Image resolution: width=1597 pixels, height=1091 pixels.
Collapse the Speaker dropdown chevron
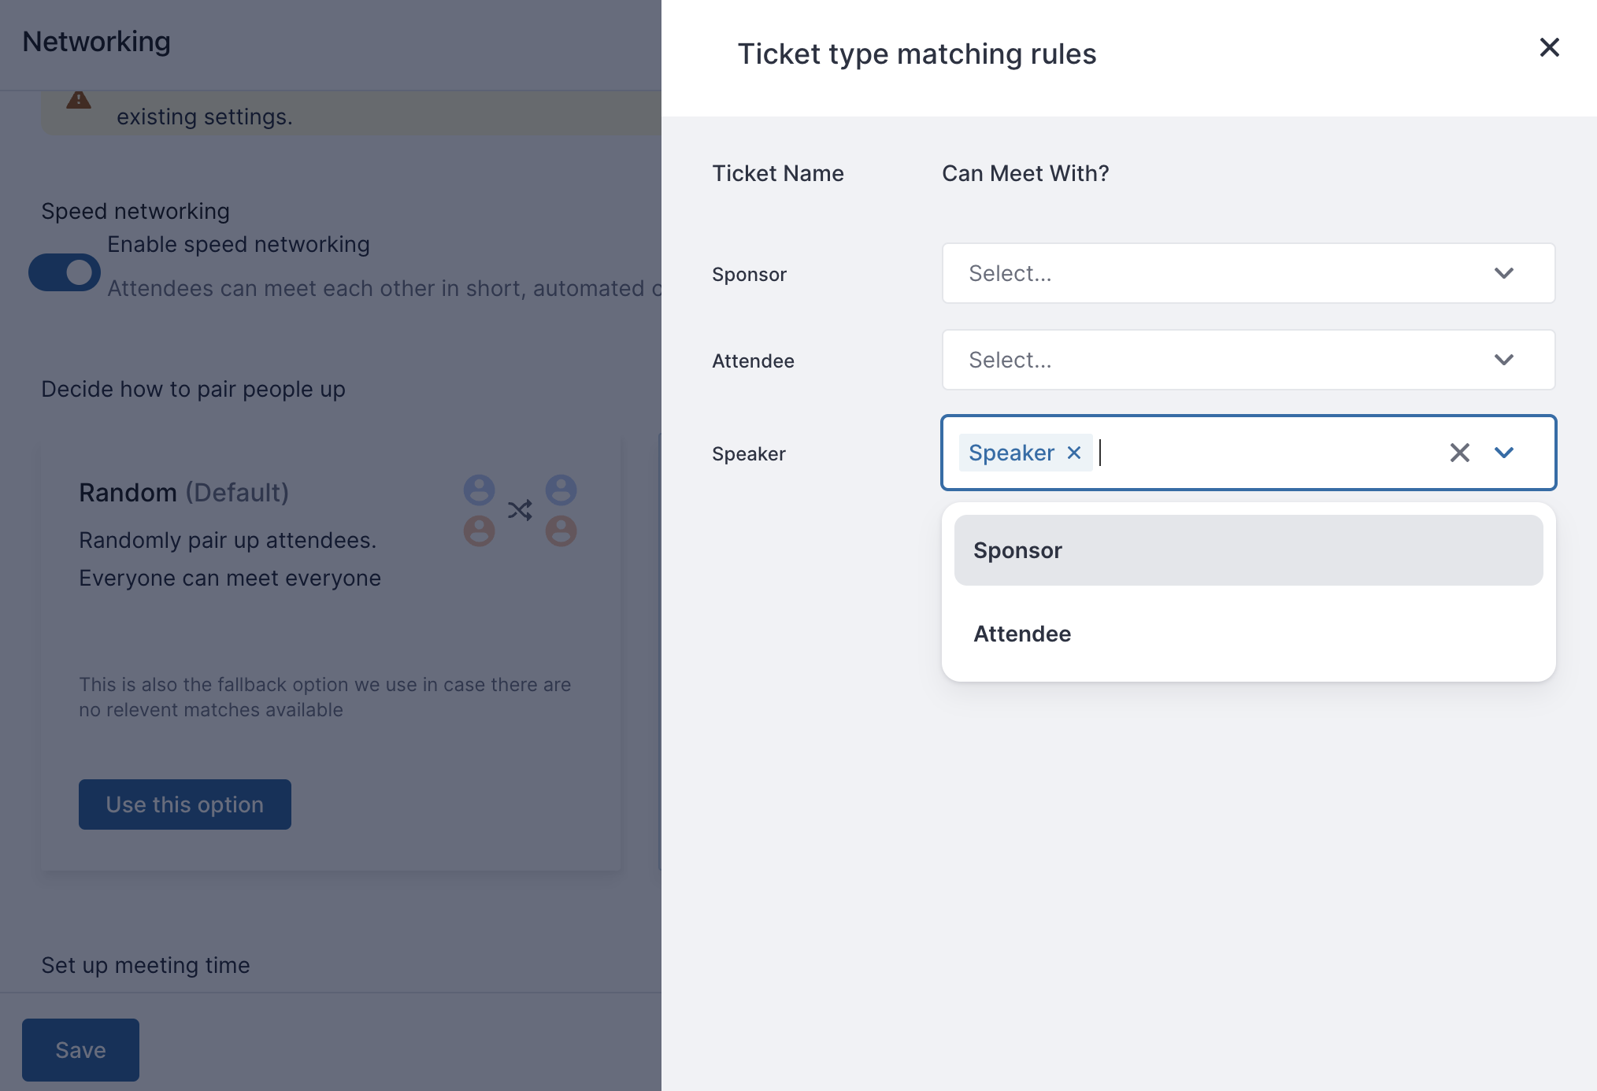click(1504, 453)
